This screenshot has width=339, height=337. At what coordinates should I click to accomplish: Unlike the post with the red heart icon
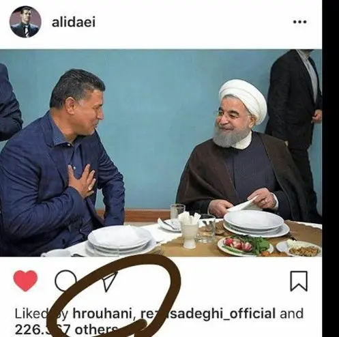pyautogui.click(x=25, y=281)
